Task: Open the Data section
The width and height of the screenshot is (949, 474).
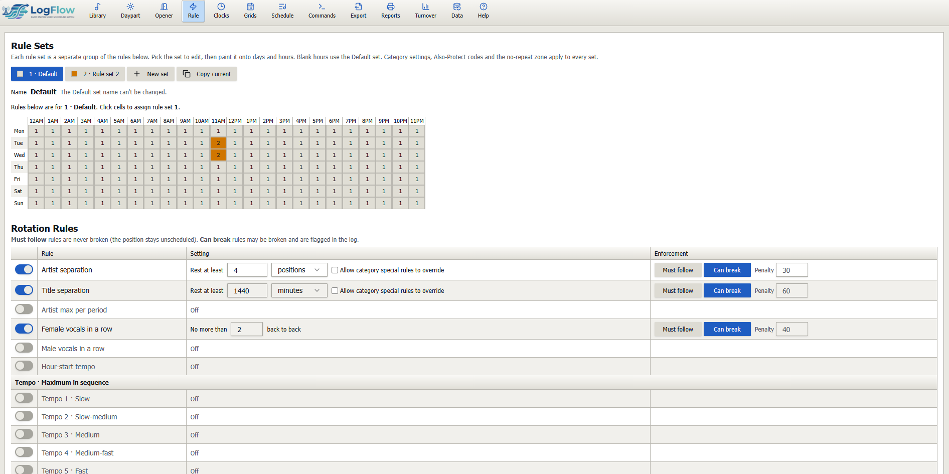Action: point(457,11)
